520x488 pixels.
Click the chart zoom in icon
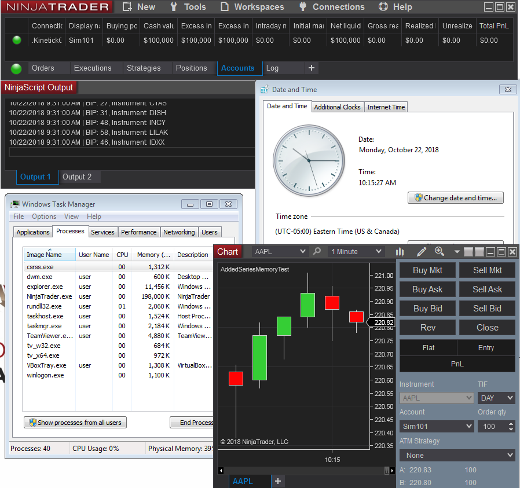[x=440, y=252]
